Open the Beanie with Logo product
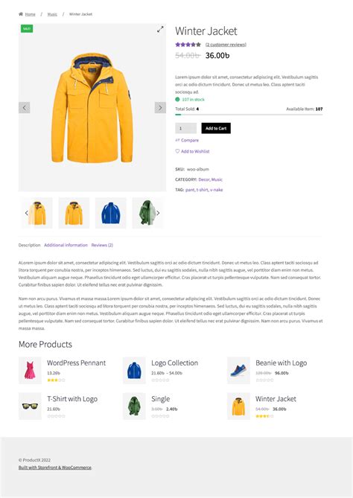Image resolution: width=353 pixels, height=498 pixels. point(282,363)
